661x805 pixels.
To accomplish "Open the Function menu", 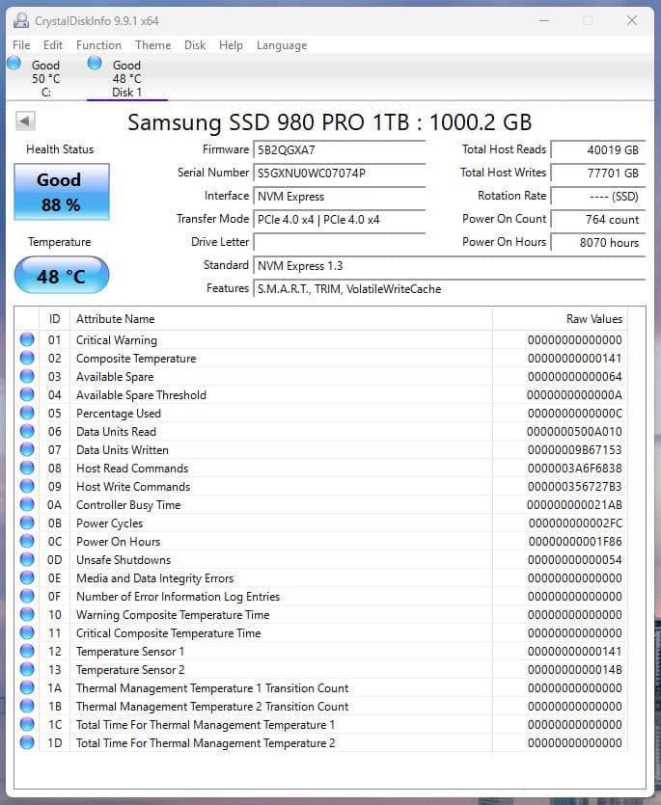I will [x=98, y=45].
